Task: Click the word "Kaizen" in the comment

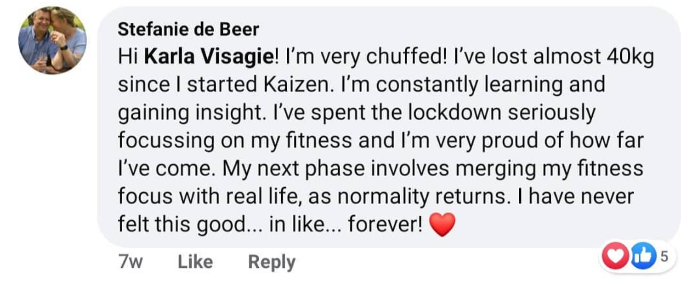Action: click(x=297, y=84)
